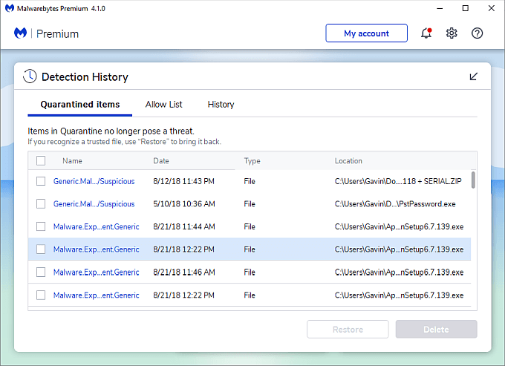
Task: Tick the checkbox on the highlighted 12:22 PM row
Action: click(41, 249)
